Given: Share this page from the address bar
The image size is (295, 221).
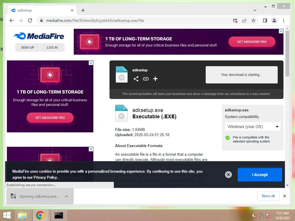Looking at the screenshot, I should pyautogui.click(x=244, y=21).
